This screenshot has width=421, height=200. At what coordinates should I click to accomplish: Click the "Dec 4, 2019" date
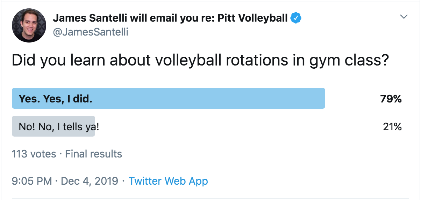click(x=90, y=181)
